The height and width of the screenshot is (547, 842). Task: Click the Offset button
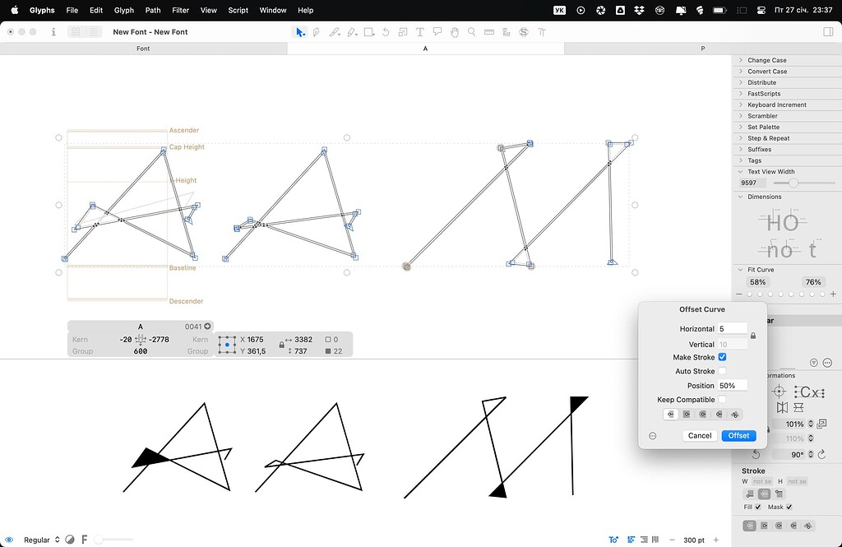(738, 436)
